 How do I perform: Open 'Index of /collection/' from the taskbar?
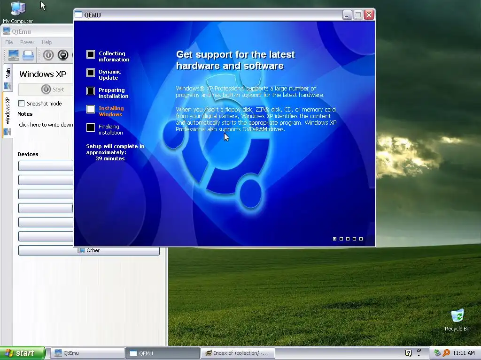coord(237,353)
